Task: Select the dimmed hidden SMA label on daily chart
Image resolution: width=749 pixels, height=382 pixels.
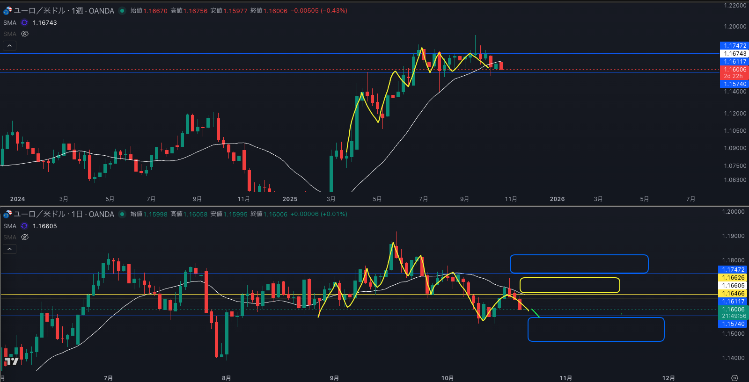Action: (x=10, y=237)
